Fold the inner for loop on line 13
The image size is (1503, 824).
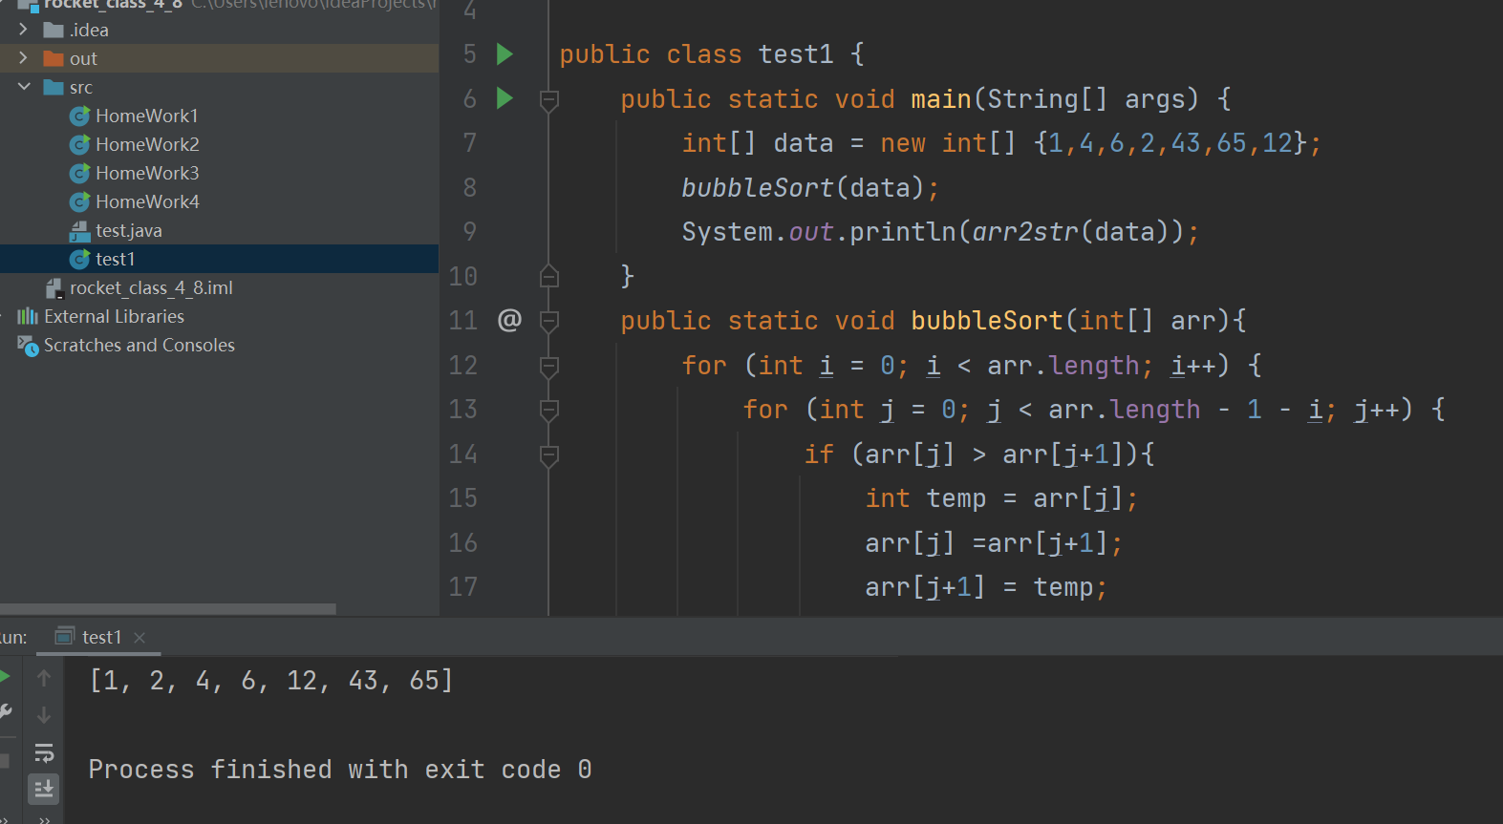[549, 410]
